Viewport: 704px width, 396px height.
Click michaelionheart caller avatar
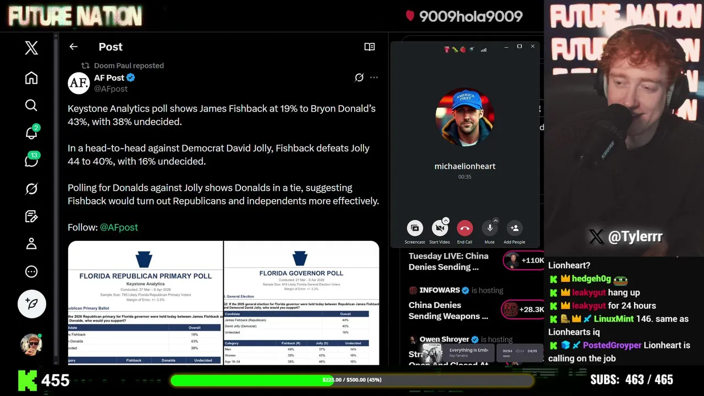pos(465,118)
